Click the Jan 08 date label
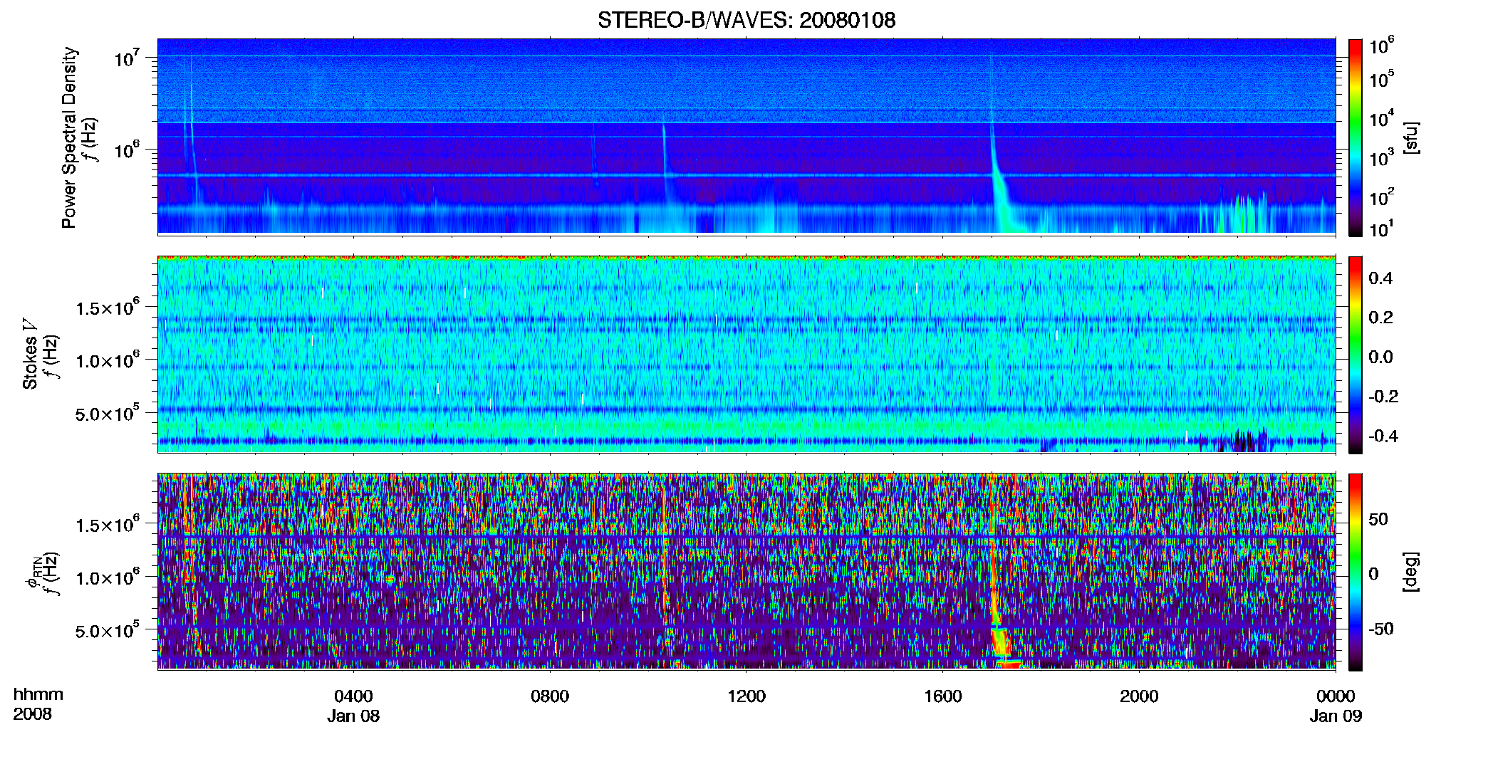The width and height of the screenshot is (1493, 769). pos(353,716)
